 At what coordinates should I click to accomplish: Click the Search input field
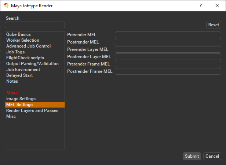35,25
